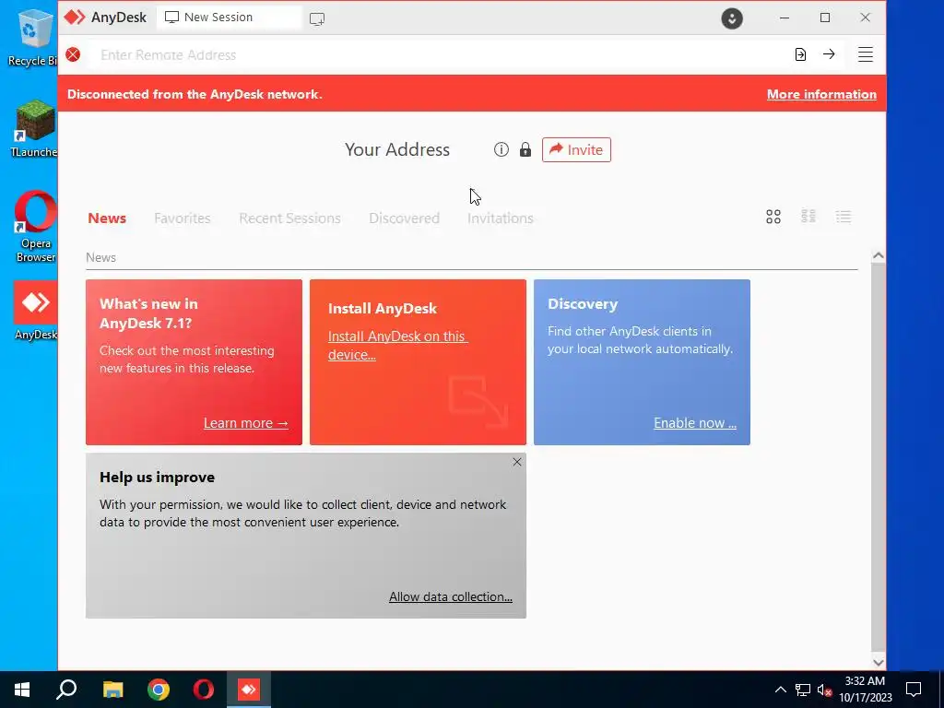
Task: Close the Help us improve card
Action: pos(517,462)
